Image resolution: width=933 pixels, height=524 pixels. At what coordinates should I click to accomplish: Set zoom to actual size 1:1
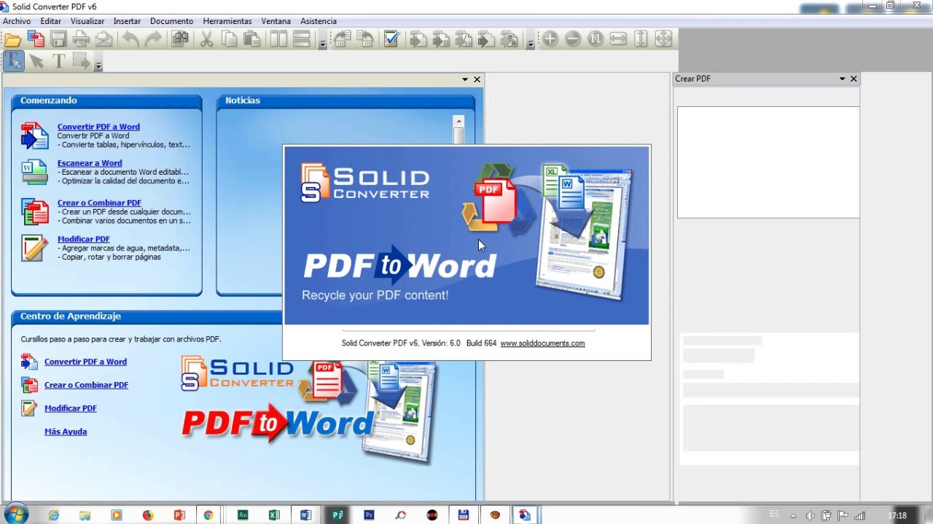click(x=596, y=39)
